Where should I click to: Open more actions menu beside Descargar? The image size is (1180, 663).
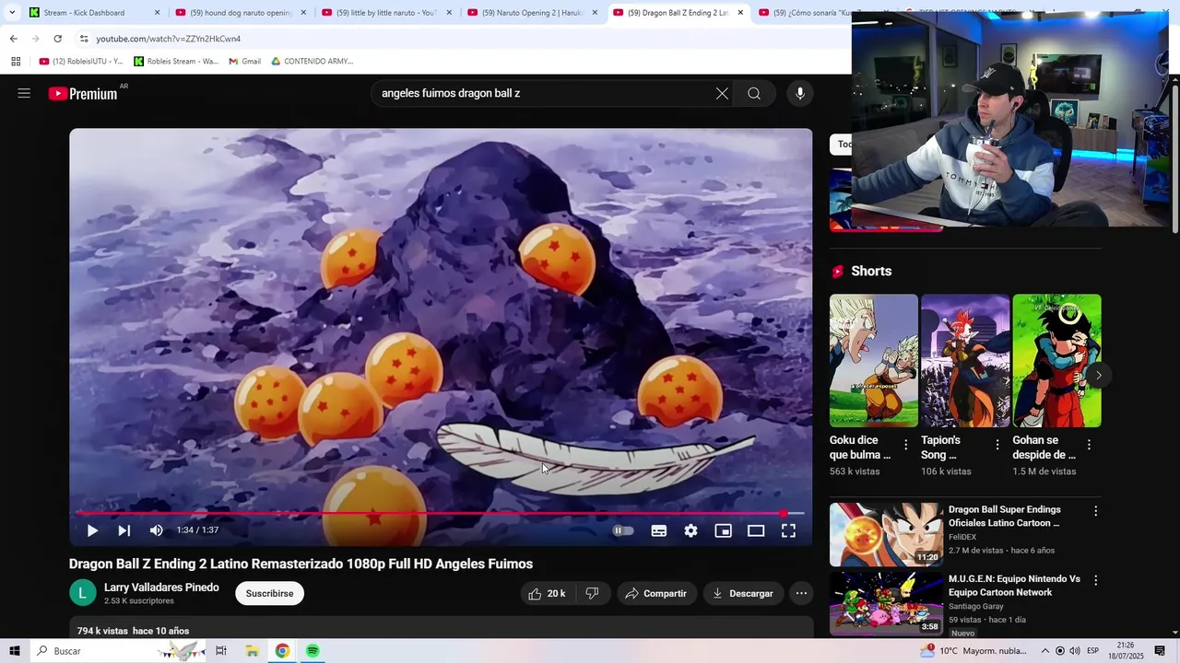click(802, 594)
